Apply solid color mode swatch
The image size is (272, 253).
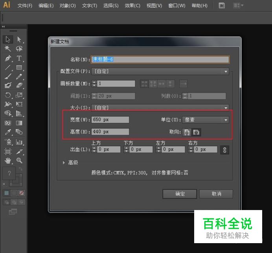click(x=7, y=193)
